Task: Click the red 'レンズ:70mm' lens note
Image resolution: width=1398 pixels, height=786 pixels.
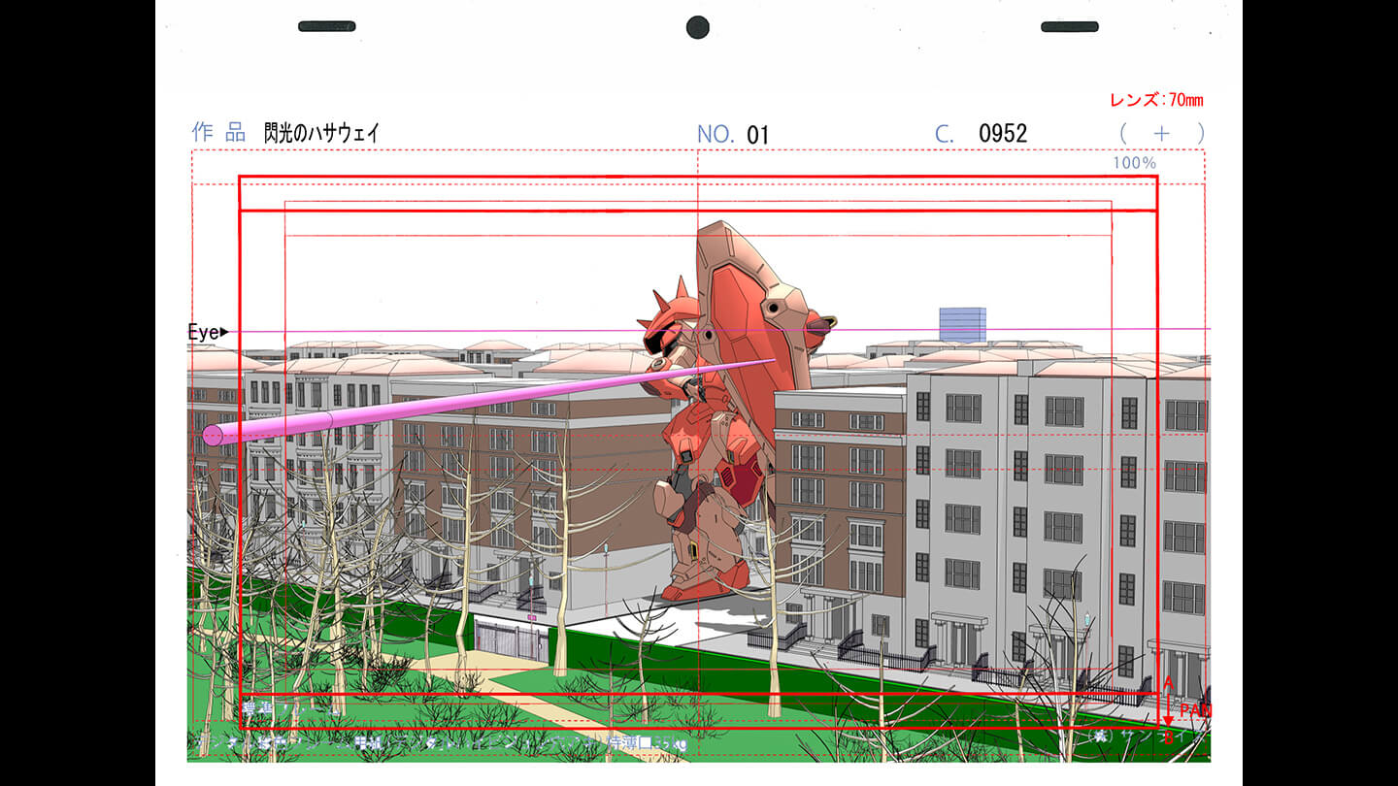Action: point(1156,100)
